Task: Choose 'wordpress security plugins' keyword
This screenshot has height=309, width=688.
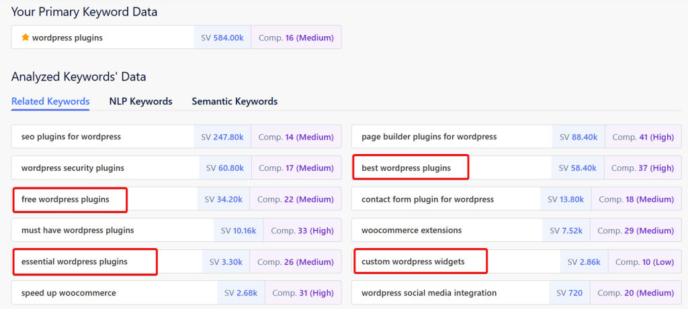Action: click(73, 168)
